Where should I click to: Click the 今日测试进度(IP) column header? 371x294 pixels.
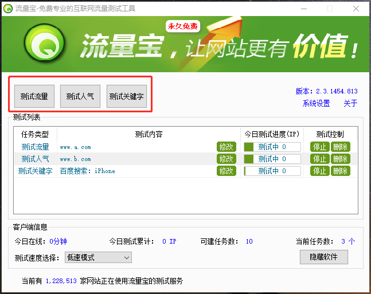pos(272,134)
